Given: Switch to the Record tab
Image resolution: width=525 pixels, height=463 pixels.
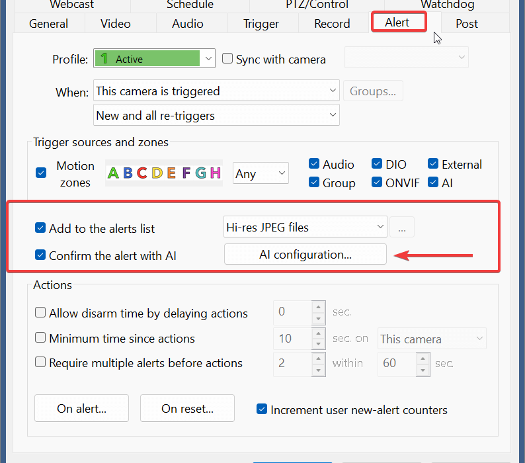Looking at the screenshot, I should [x=332, y=23].
